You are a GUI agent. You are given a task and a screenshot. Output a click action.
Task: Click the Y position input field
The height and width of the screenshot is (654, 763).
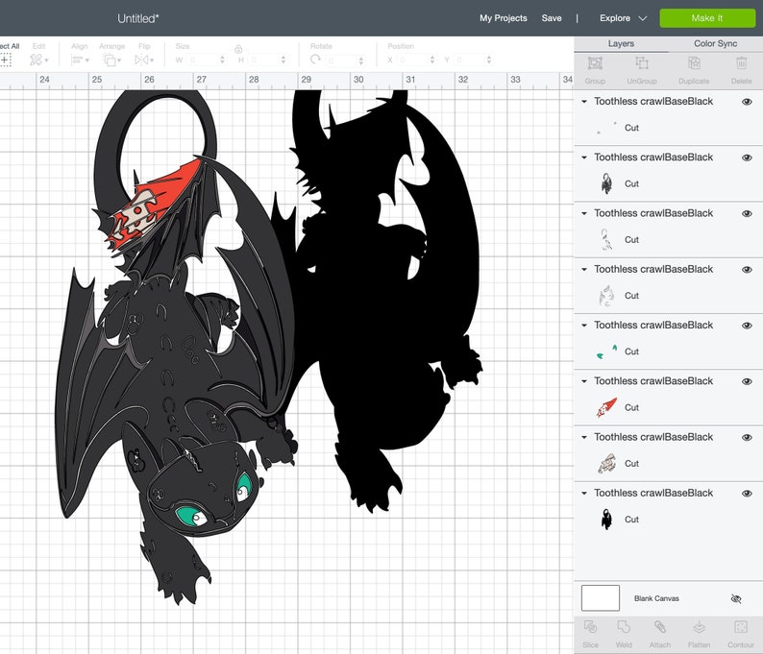click(469, 60)
